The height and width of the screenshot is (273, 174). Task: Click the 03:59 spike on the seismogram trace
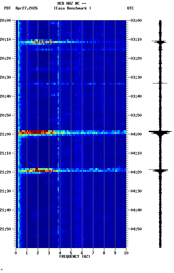coord(160,132)
